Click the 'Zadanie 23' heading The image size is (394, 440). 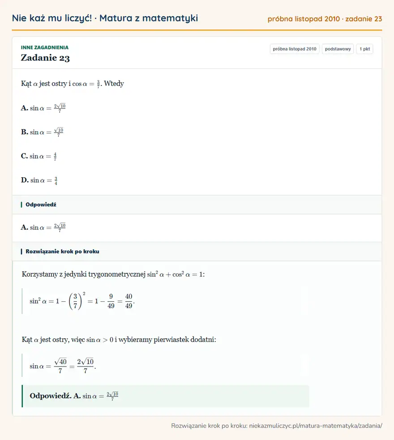pyautogui.click(x=45, y=58)
